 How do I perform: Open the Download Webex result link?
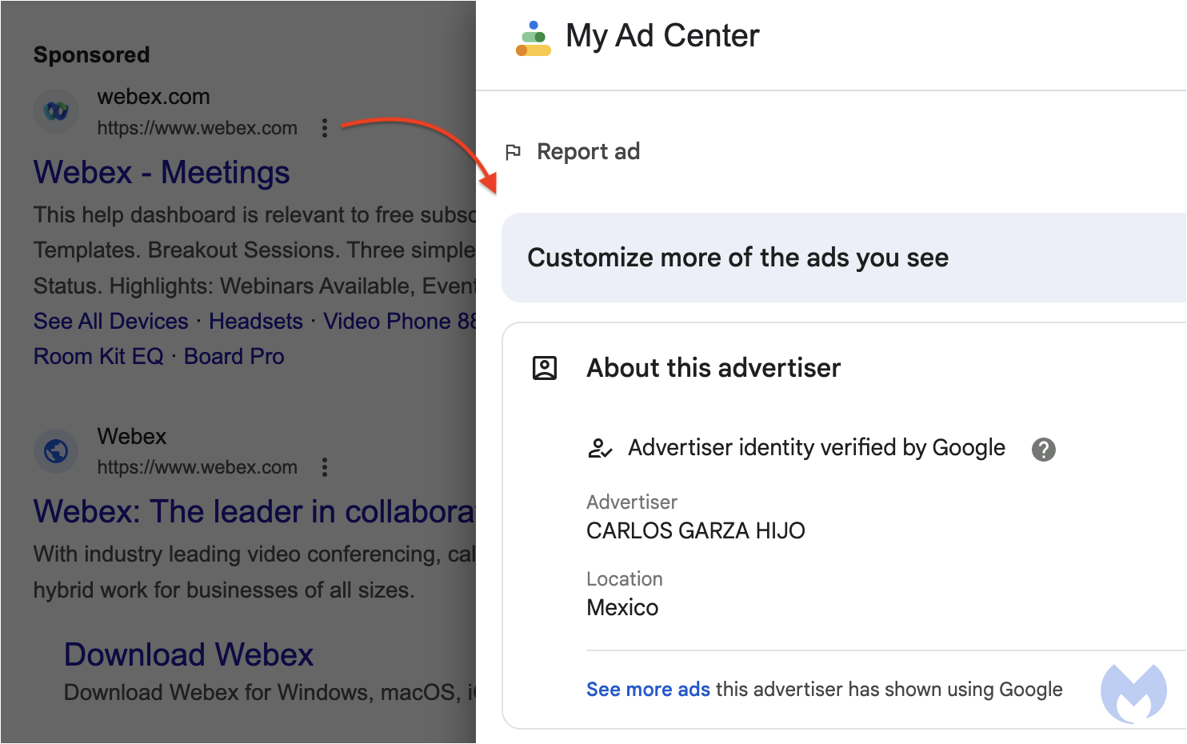(x=189, y=654)
